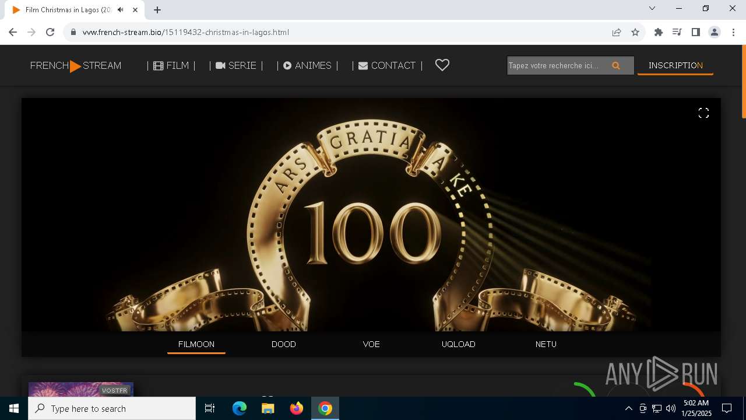
Task: Mute the tab audio speaker icon
Action: (120, 10)
